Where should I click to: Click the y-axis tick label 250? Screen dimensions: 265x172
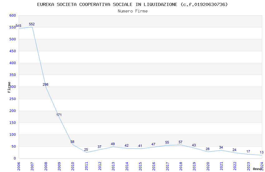tap(13, 99)
